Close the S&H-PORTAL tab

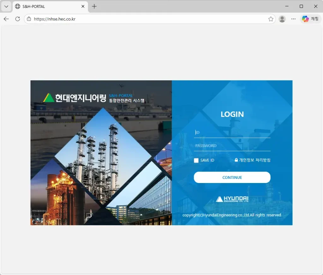pos(83,6)
